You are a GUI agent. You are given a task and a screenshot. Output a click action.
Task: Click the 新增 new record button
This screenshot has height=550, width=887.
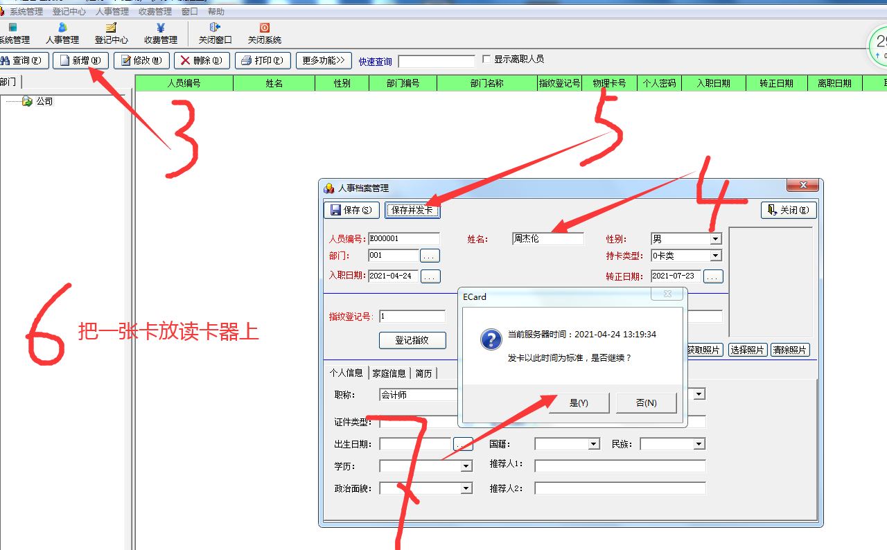[x=80, y=60]
